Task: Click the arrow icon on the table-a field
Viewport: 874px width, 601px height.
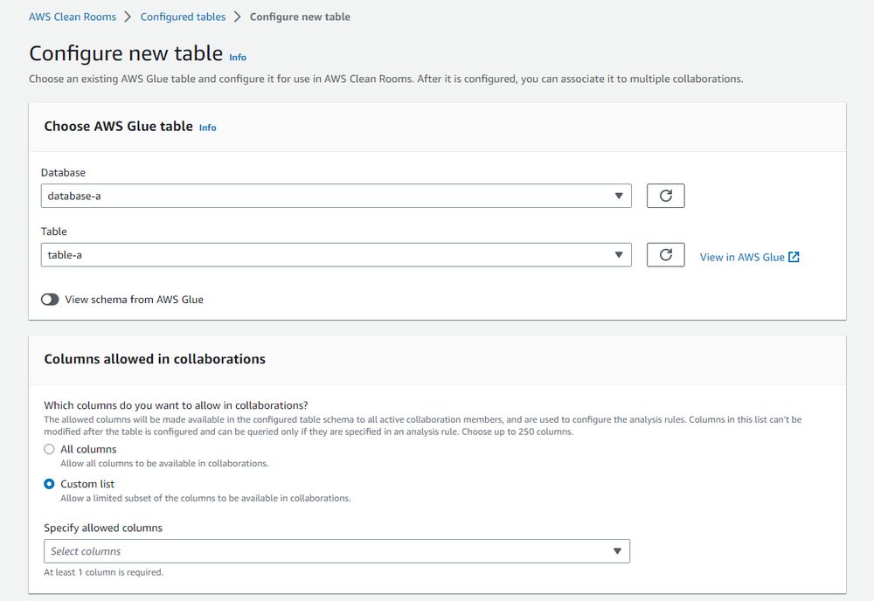Action: coord(618,255)
